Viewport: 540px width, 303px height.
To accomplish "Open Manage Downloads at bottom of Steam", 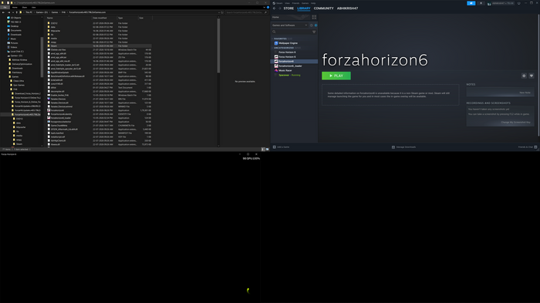I will (404, 147).
